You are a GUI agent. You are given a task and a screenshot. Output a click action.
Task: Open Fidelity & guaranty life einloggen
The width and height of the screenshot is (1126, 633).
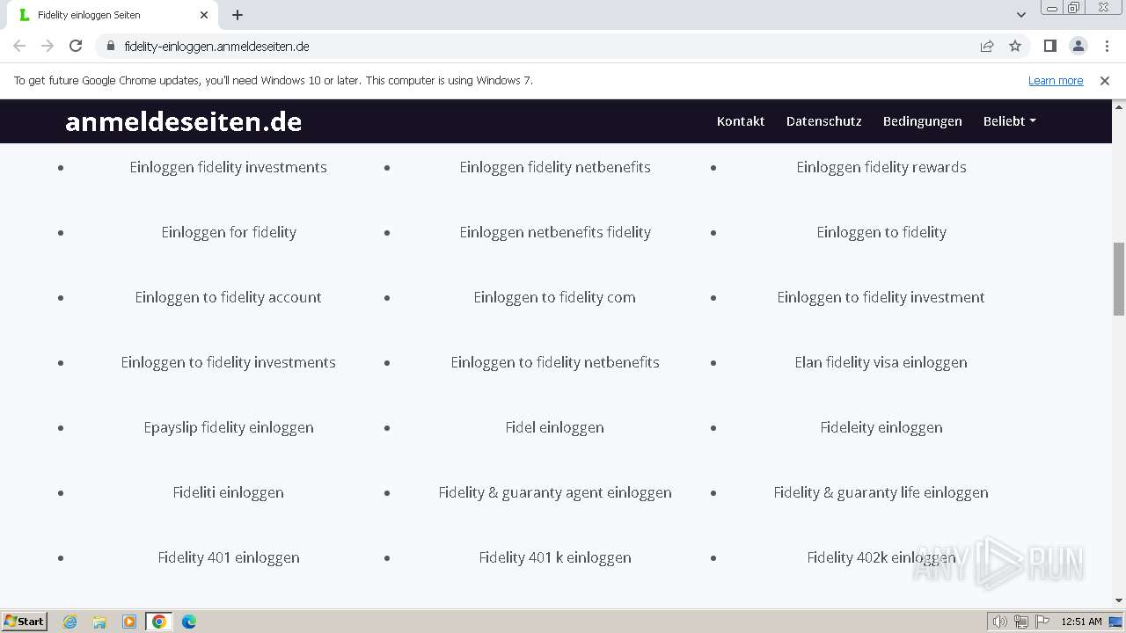click(x=881, y=492)
